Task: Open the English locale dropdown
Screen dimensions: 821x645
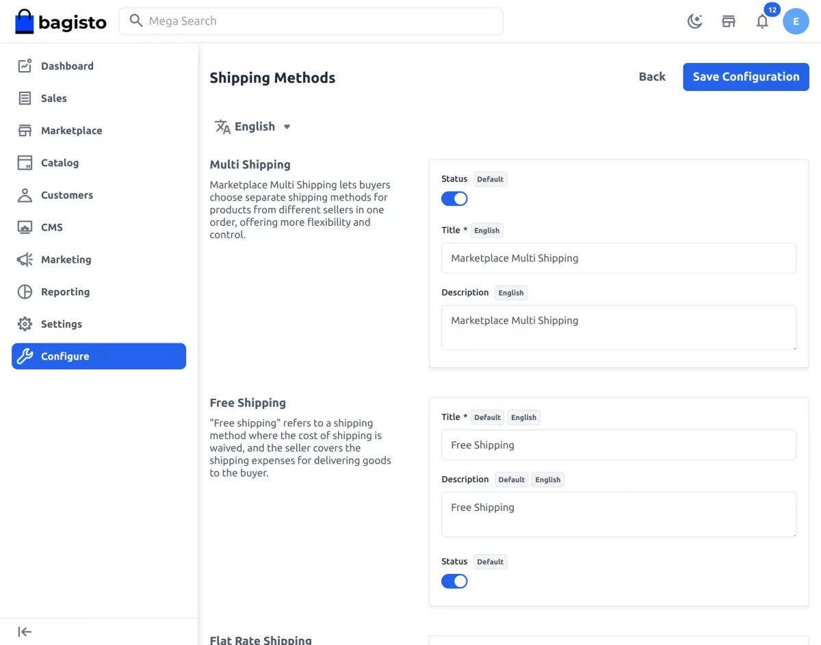Action: point(252,127)
